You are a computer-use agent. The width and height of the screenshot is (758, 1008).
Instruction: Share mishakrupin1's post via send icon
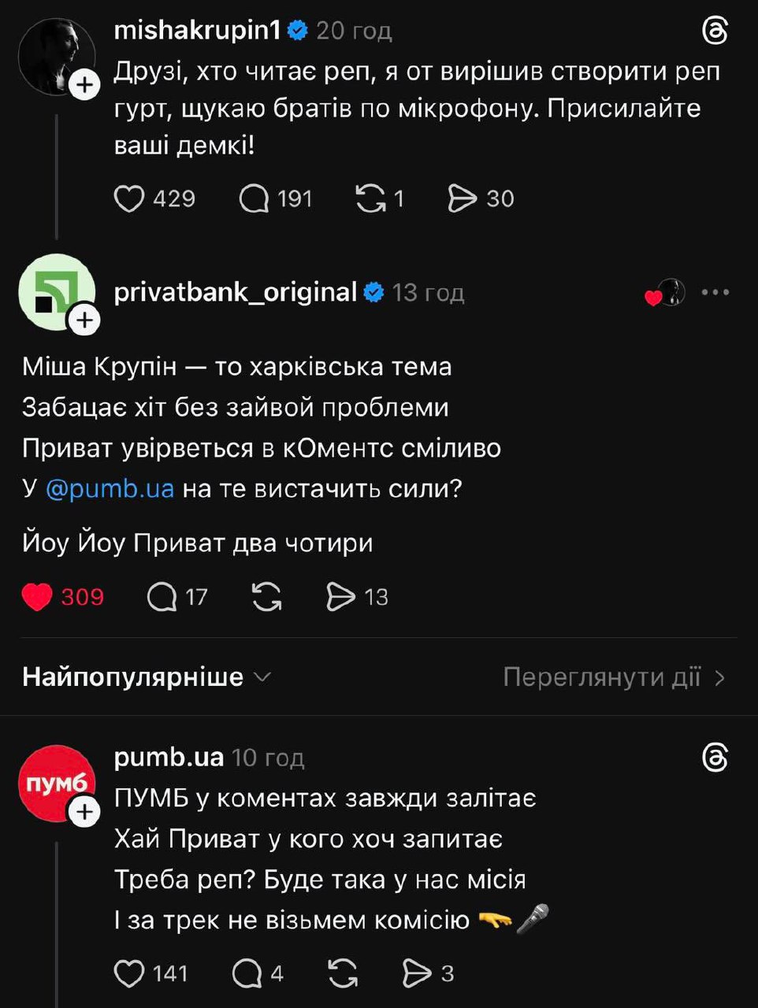[463, 198]
